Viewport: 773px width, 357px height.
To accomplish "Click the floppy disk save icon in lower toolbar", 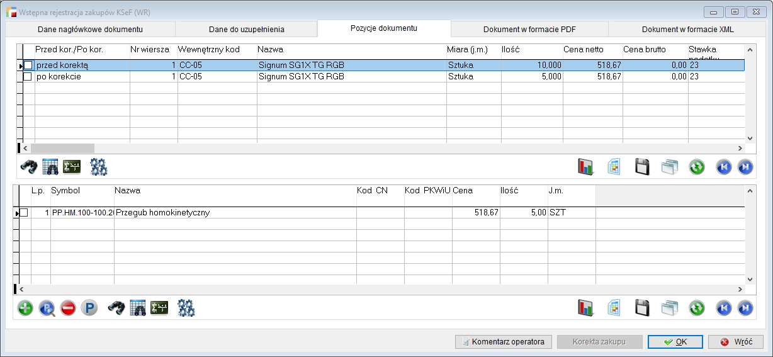I will pyautogui.click(x=641, y=308).
